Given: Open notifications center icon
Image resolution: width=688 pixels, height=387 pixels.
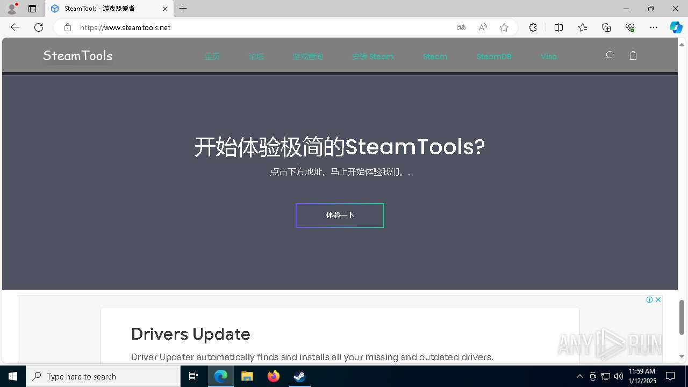Looking at the screenshot, I should [670, 376].
